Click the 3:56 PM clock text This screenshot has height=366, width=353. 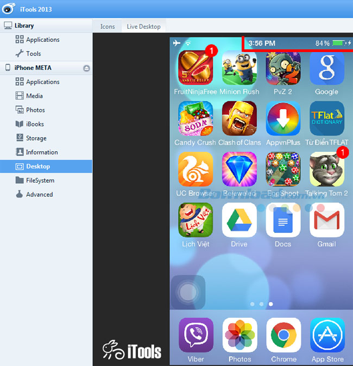point(262,43)
